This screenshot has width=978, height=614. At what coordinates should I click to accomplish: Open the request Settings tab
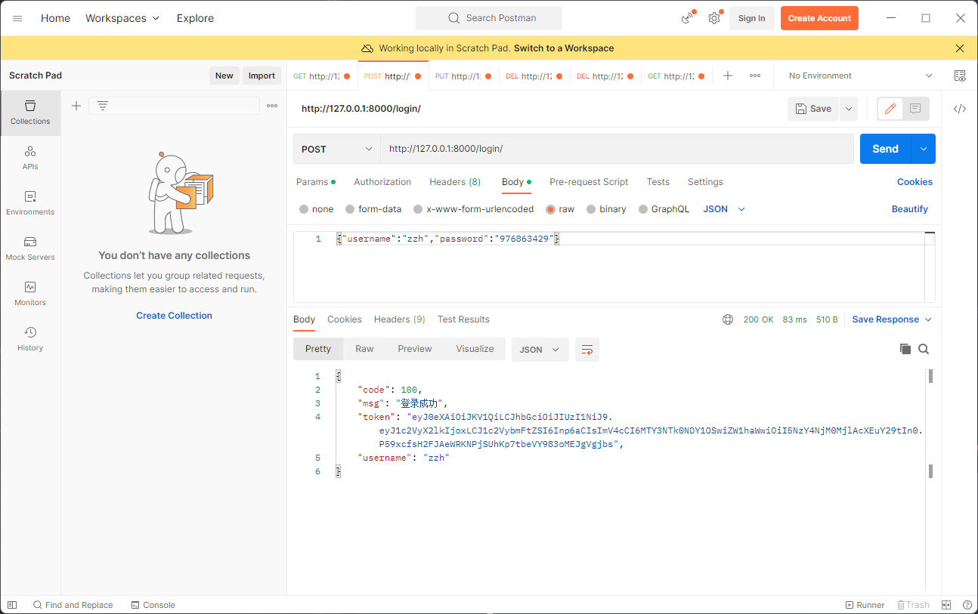click(705, 182)
